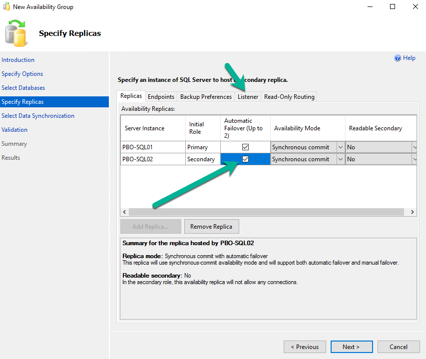426x359 pixels.
Task: Toggle automatic failover for PBO-SQL01
Action: click(x=245, y=147)
